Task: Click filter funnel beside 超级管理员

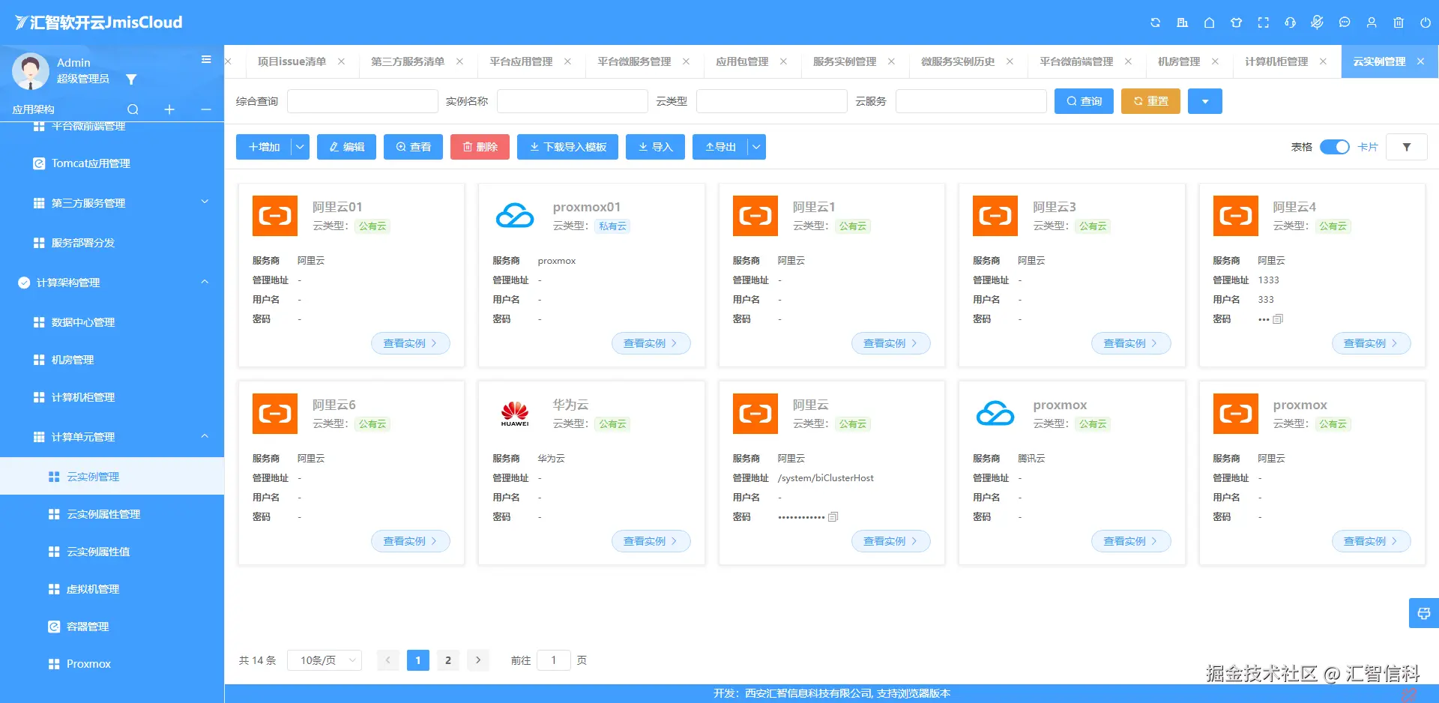Action: click(x=131, y=79)
